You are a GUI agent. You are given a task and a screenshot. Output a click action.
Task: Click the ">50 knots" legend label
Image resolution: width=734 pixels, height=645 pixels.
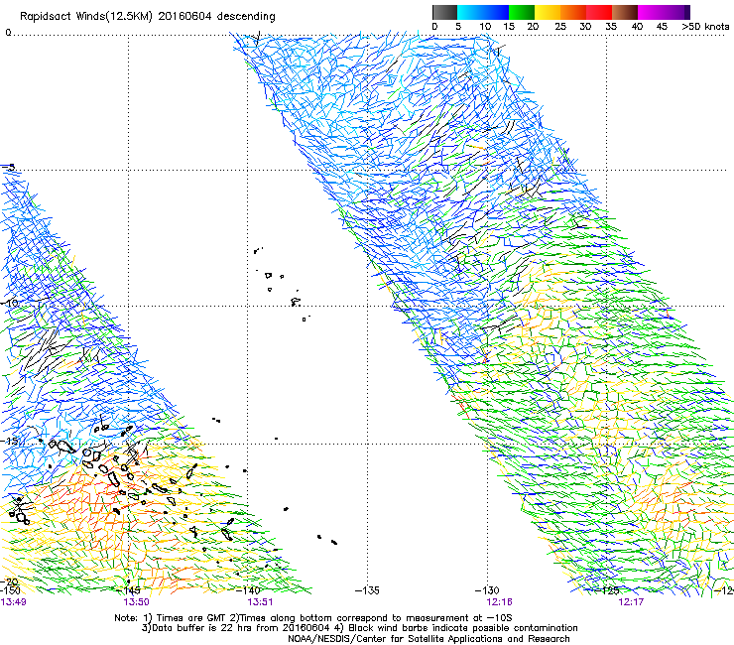[705, 27]
